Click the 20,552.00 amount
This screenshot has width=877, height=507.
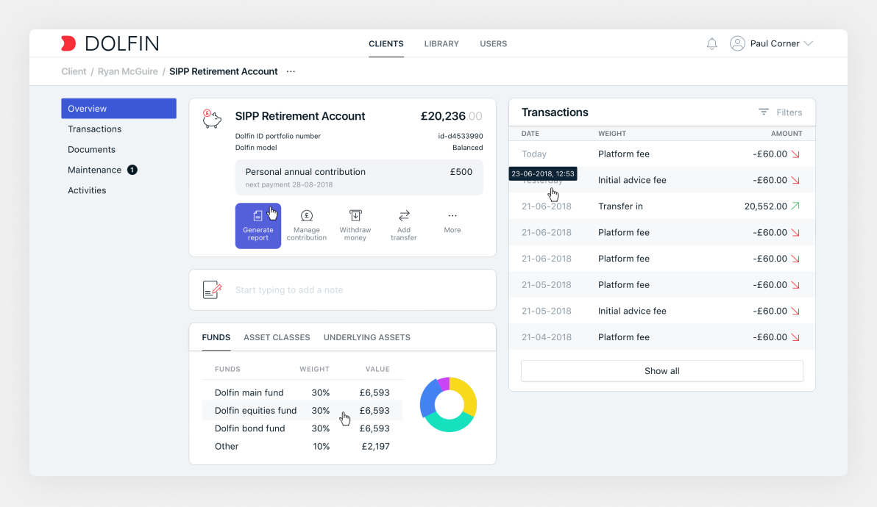click(x=766, y=206)
